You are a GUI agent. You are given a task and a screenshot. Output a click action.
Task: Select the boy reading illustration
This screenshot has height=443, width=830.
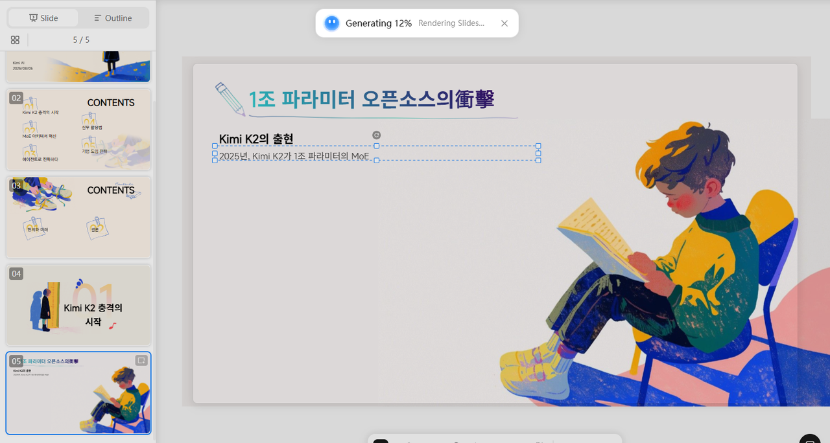coord(648,262)
